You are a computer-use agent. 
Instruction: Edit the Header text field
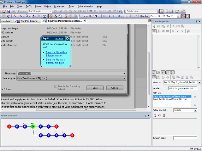(x=182, y=88)
